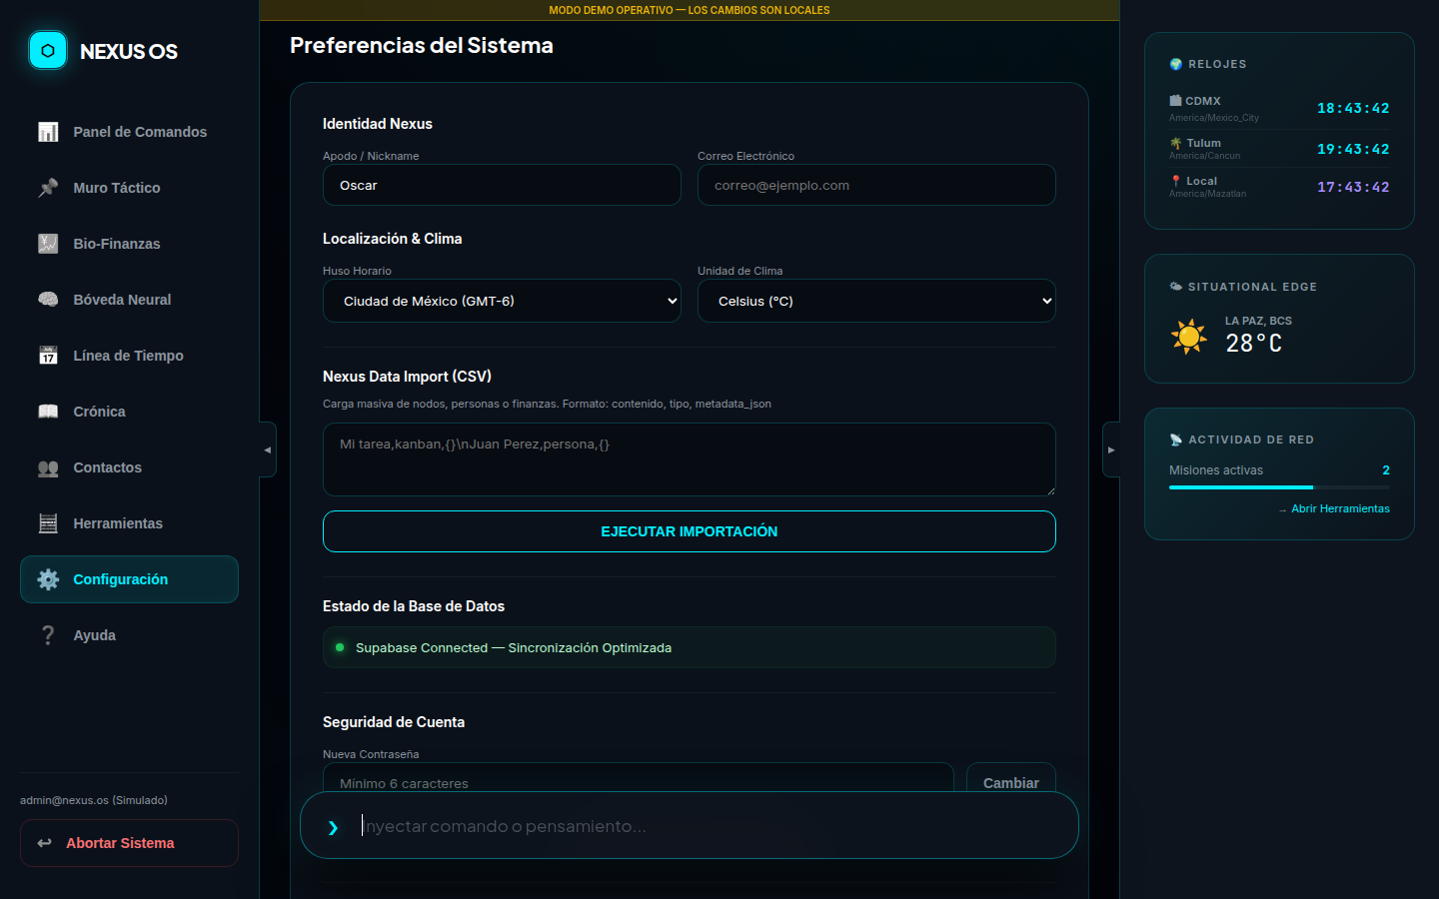Click the Bio-Finanzas chart icon

[48, 244]
